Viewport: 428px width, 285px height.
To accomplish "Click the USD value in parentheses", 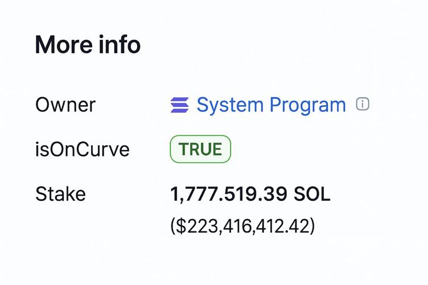I will coord(242,226).
